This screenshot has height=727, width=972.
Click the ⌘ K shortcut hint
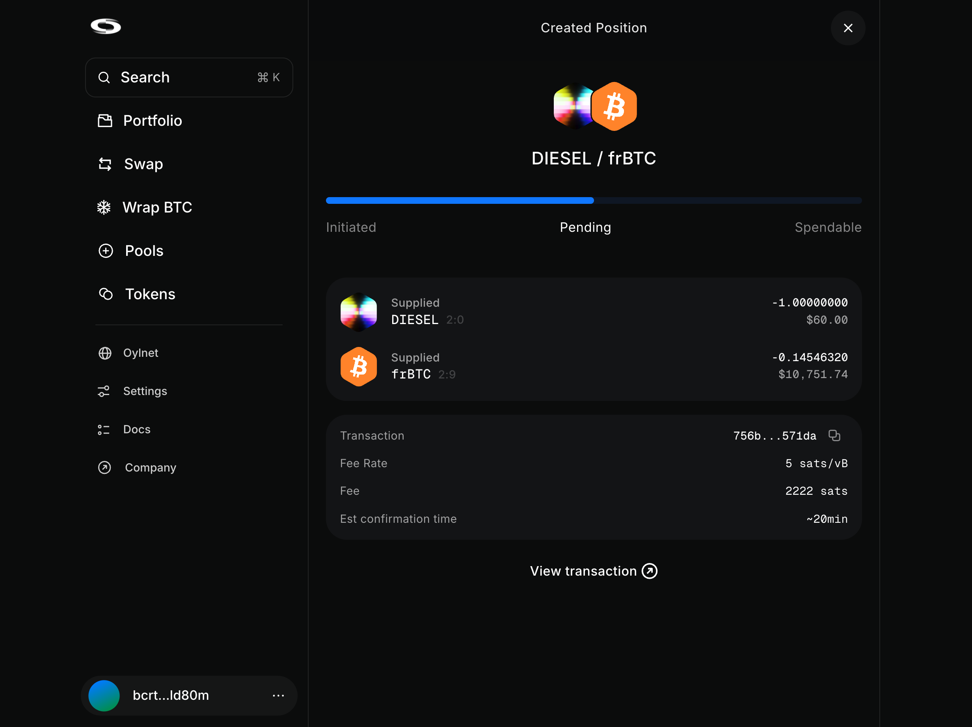click(268, 77)
